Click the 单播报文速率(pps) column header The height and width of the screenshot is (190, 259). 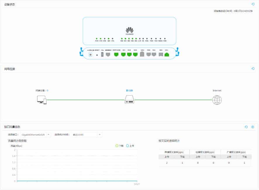pyautogui.click(x=174, y=152)
